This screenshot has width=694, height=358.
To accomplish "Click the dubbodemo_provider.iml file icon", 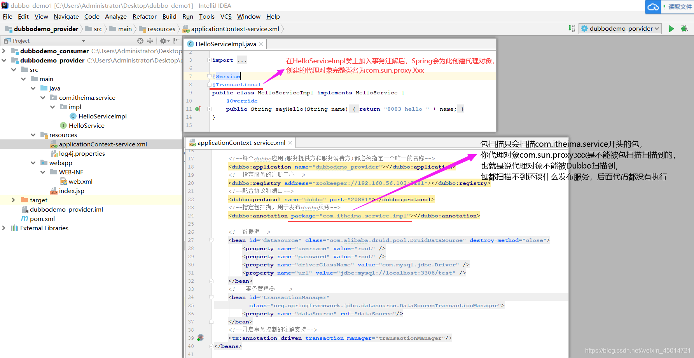I will pos(24,209).
